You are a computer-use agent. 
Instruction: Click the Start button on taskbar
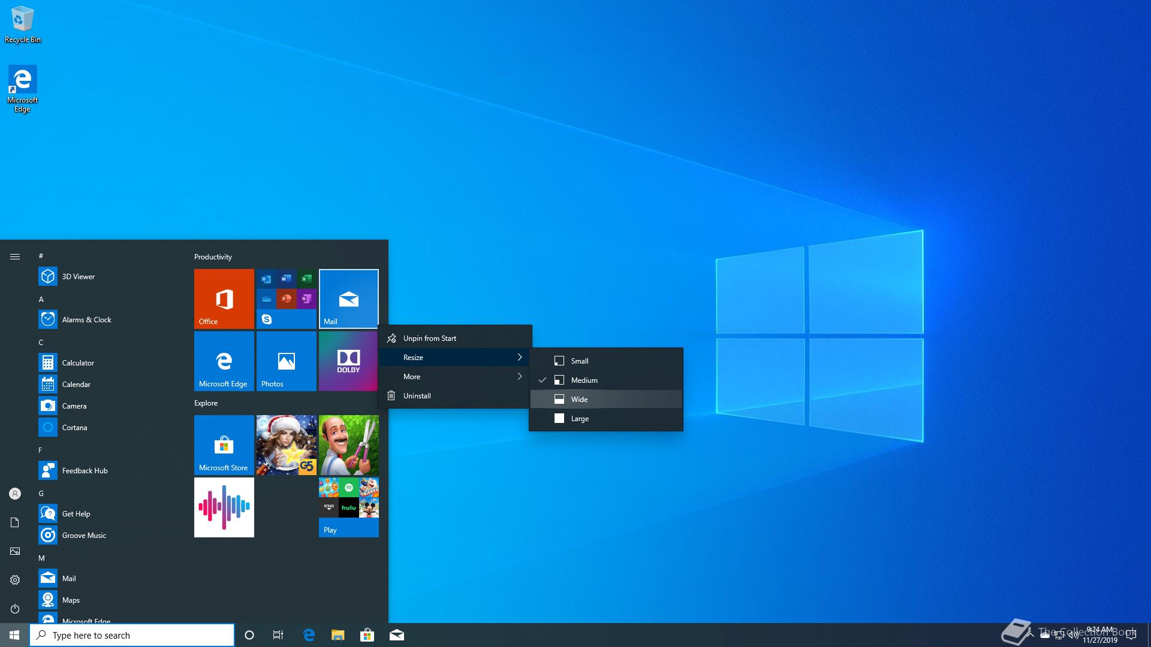pos(14,635)
